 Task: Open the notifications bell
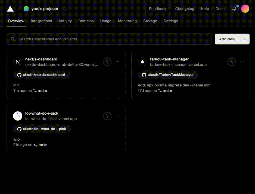click(x=234, y=9)
